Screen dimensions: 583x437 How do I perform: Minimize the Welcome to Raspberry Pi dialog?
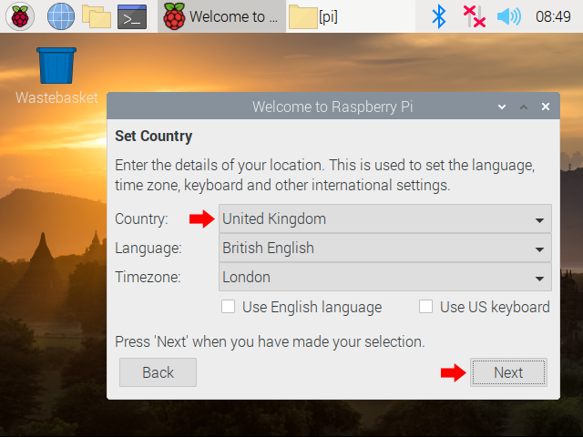pos(502,107)
